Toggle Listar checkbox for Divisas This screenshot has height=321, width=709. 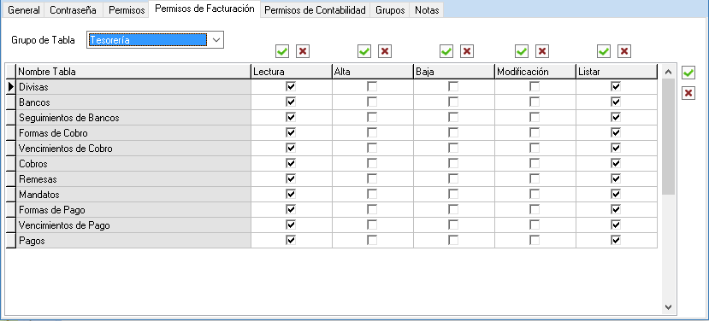point(616,87)
